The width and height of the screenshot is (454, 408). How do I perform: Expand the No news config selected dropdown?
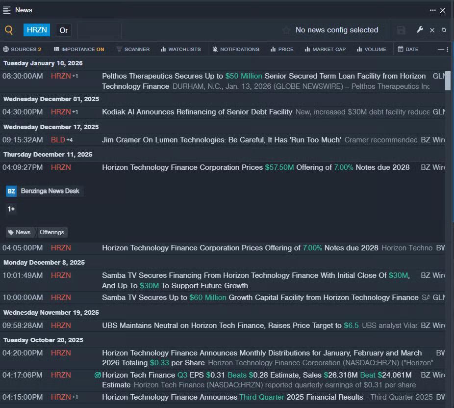coord(336,30)
